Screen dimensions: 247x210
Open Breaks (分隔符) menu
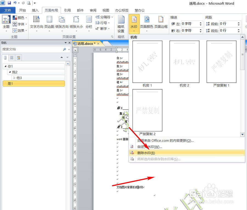tap(104, 17)
